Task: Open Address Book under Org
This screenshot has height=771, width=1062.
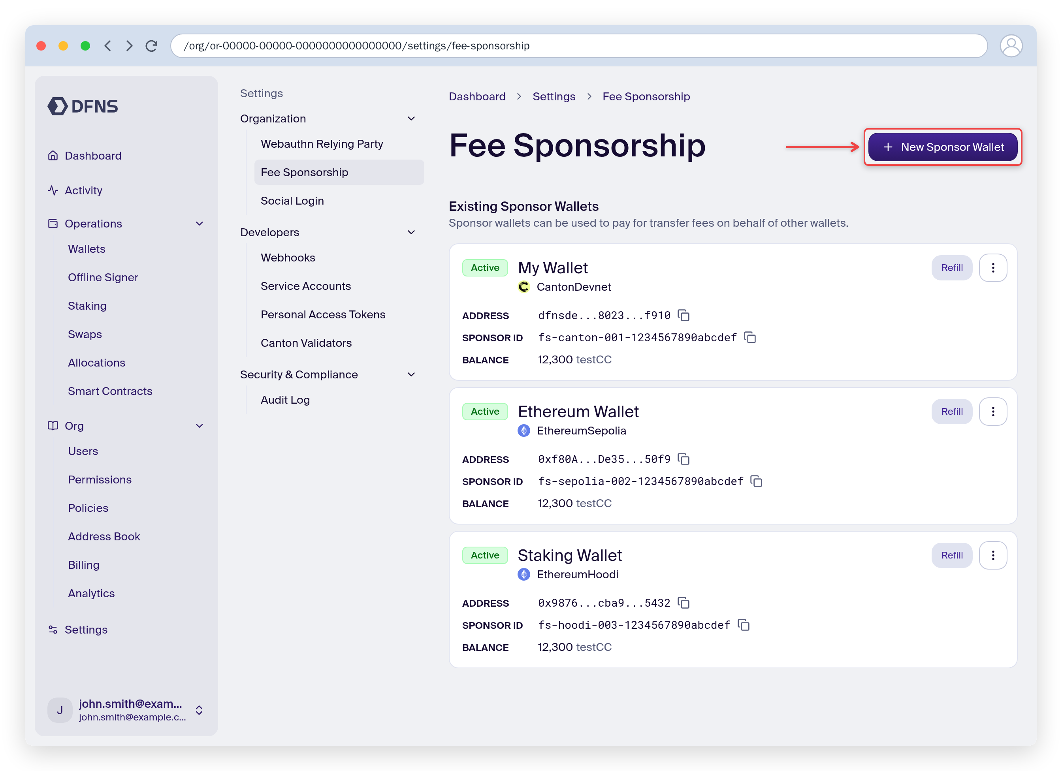Action: click(x=104, y=536)
